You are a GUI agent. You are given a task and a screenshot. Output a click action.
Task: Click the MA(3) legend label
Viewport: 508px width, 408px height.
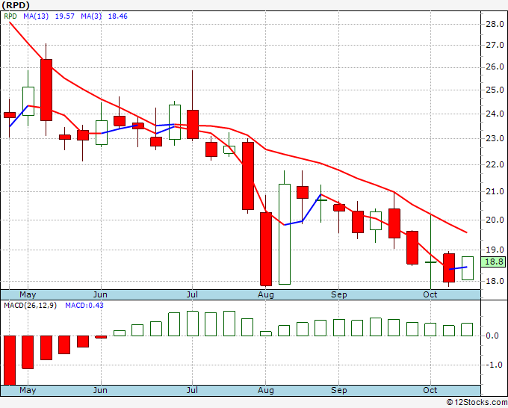tap(91, 16)
